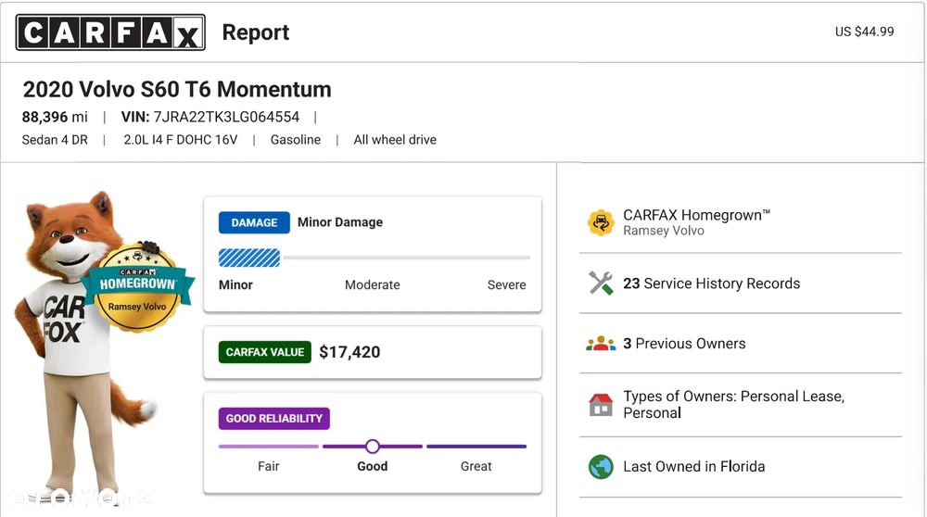Open the Last Owned in Florida row
The width and height of the screenshot is (927, 517).
pyautogui.click(x=741, y=467)
